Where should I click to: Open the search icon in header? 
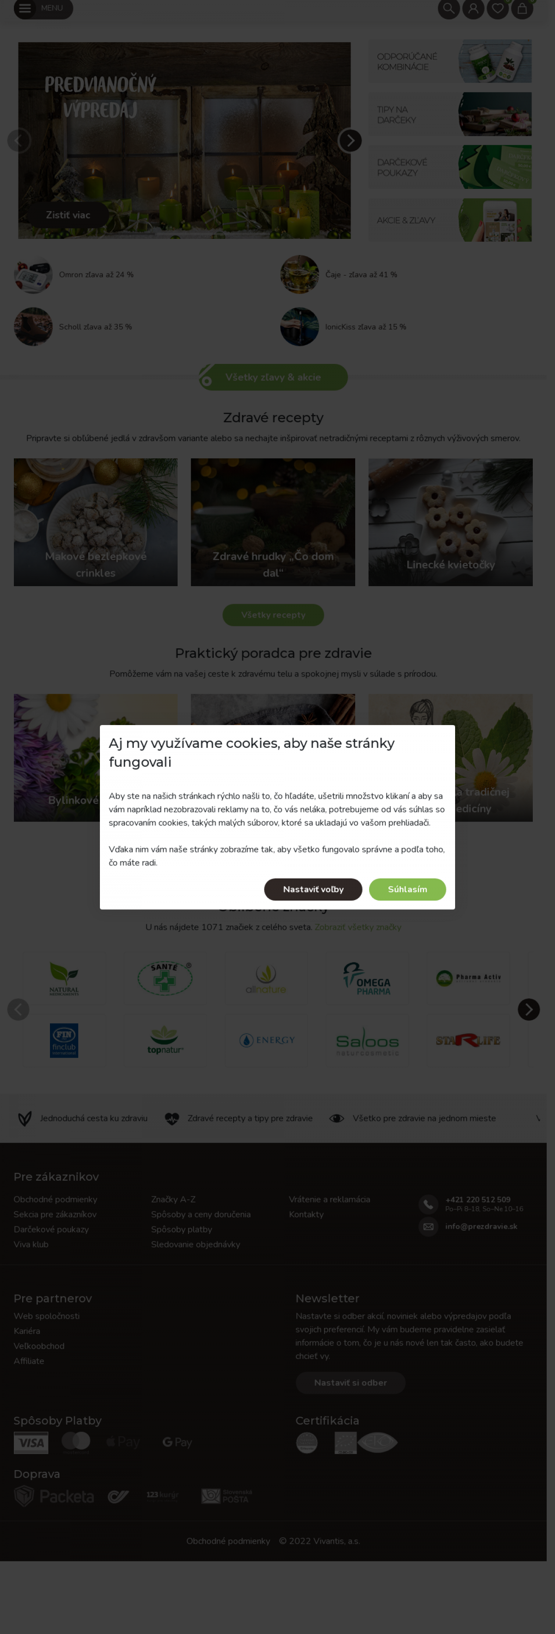click(x=449, y=8)
